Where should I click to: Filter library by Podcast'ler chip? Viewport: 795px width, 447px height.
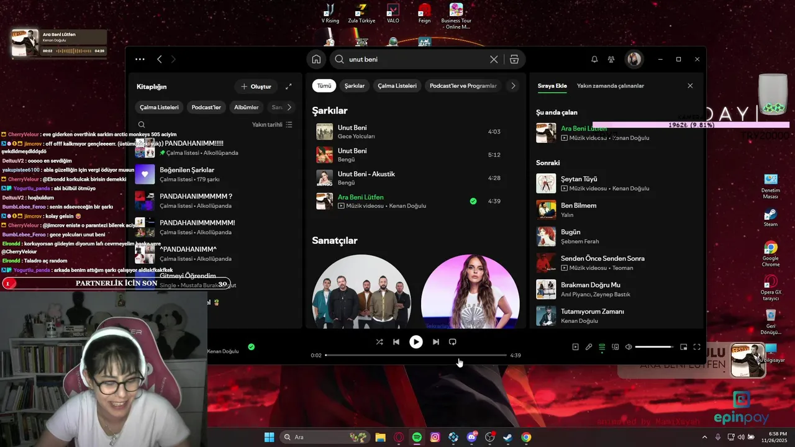pos(206,107)
